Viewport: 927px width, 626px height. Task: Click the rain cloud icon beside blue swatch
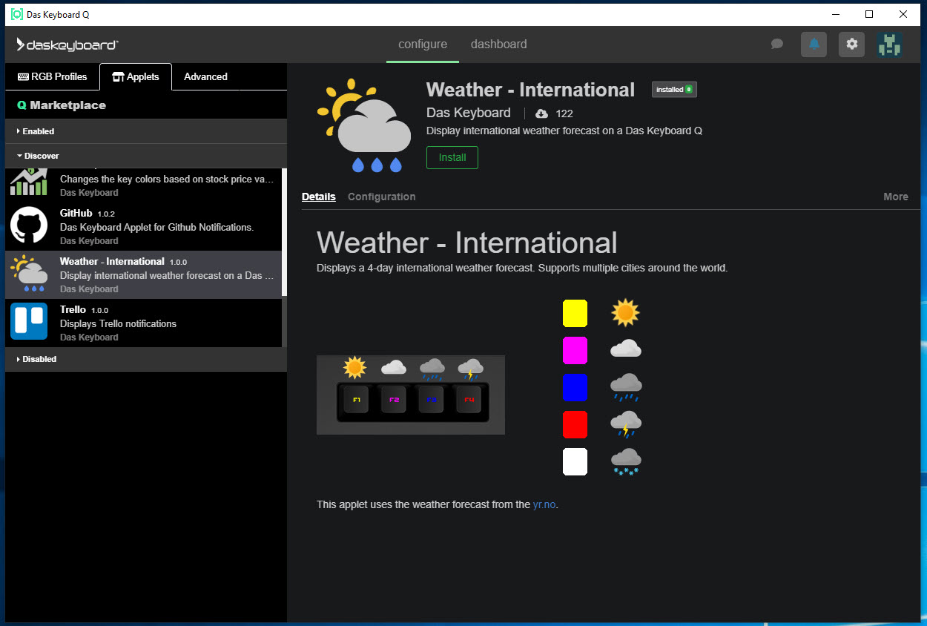625,387
